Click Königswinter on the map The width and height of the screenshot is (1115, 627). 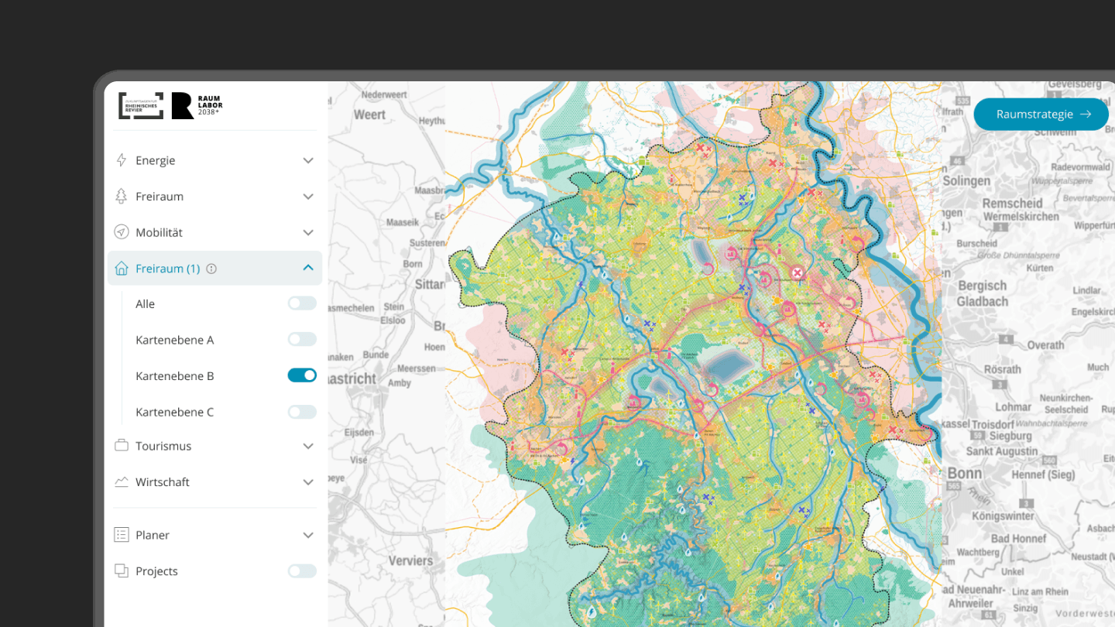1001,516
